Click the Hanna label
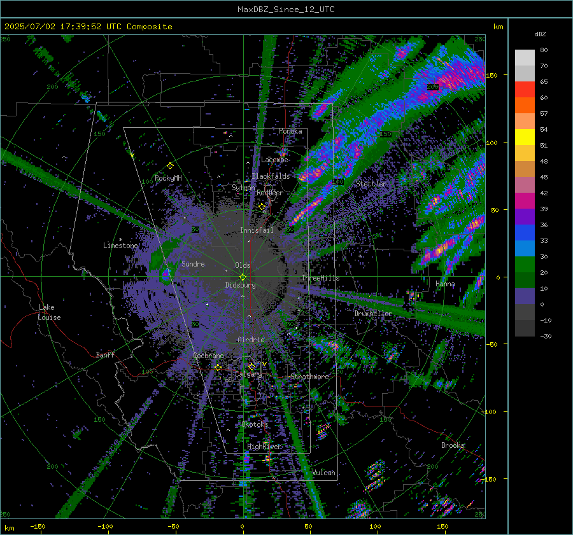573x535 pixels. tap(445, 284)
